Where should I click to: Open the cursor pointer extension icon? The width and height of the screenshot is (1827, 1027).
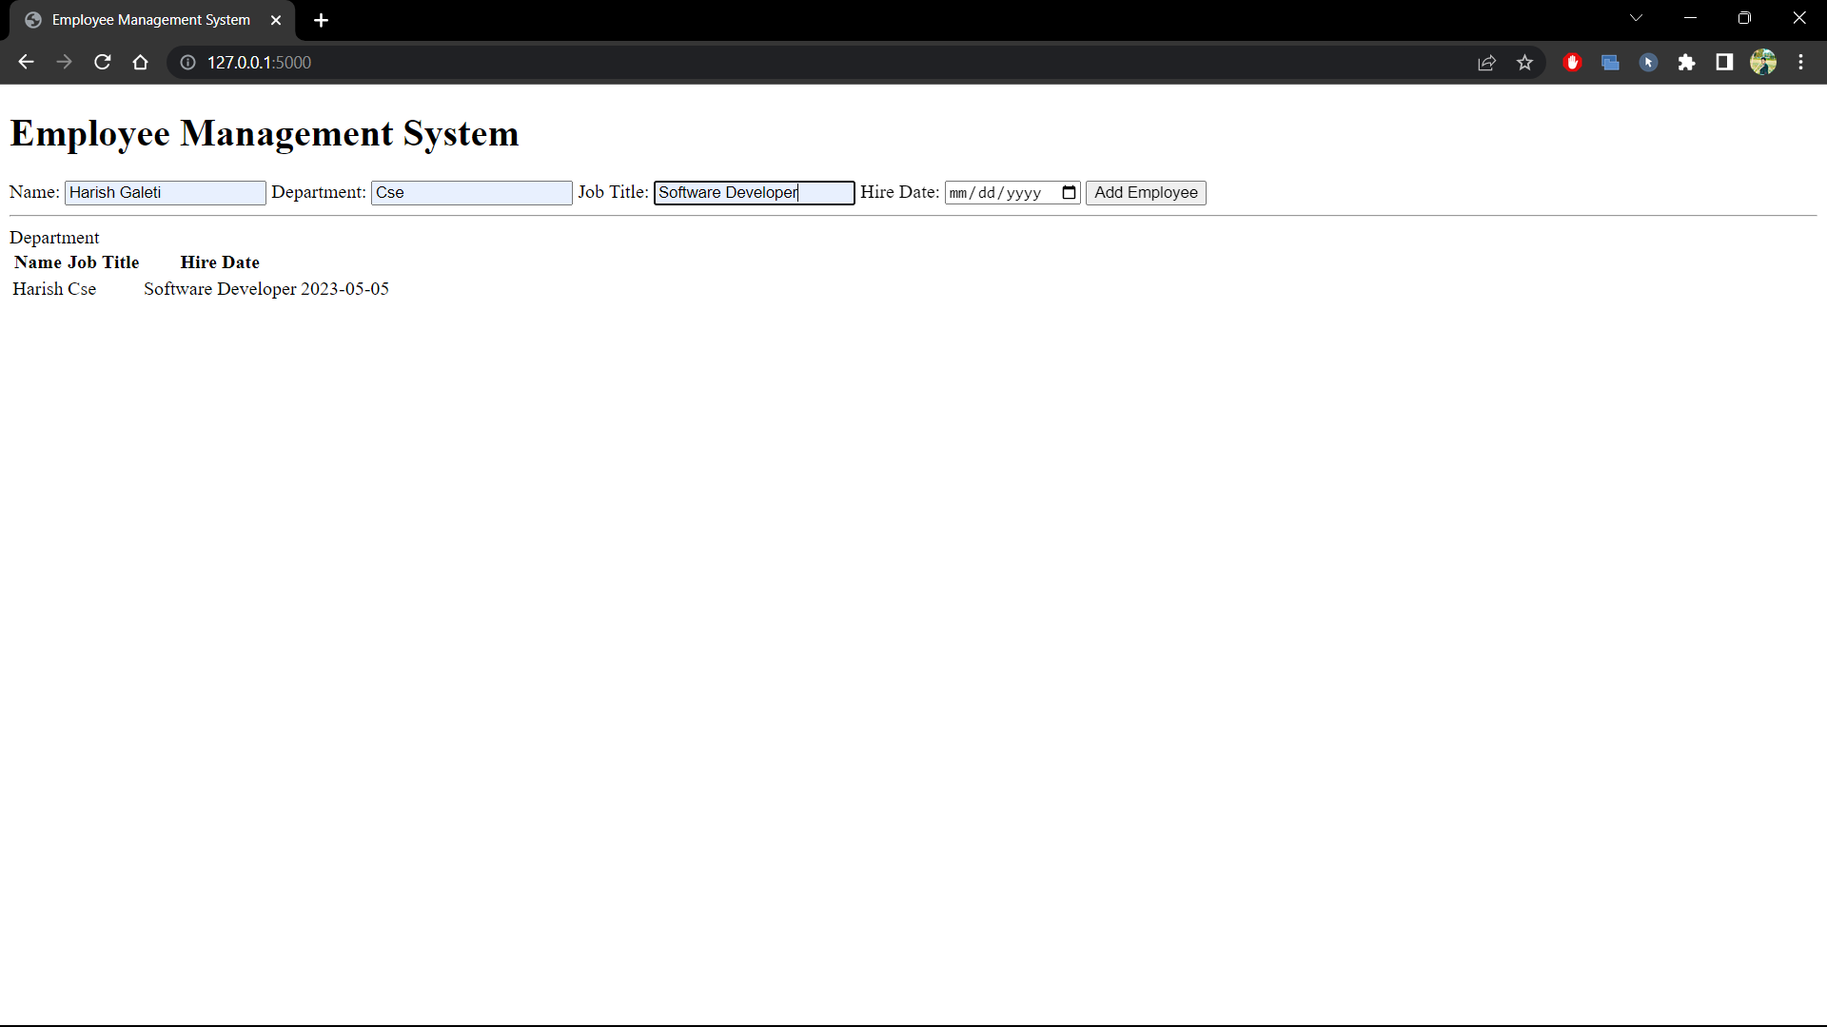click(x=1648, y=62)
